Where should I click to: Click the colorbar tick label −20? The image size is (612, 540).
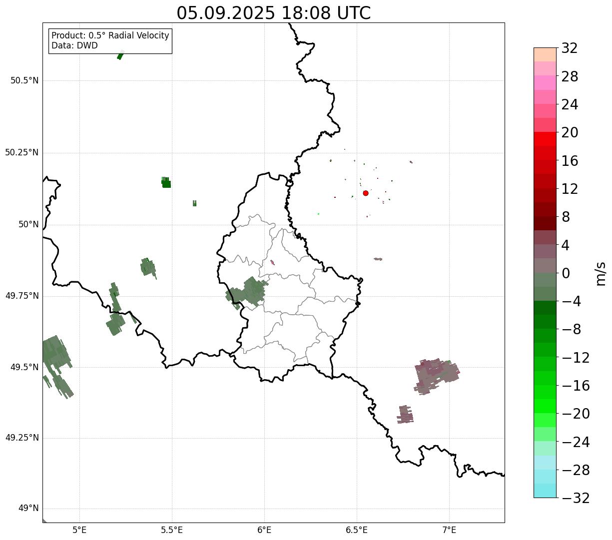pyautogui.click(x=576, y=414)
